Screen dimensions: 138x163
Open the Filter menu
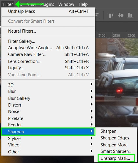click(8, 4)
